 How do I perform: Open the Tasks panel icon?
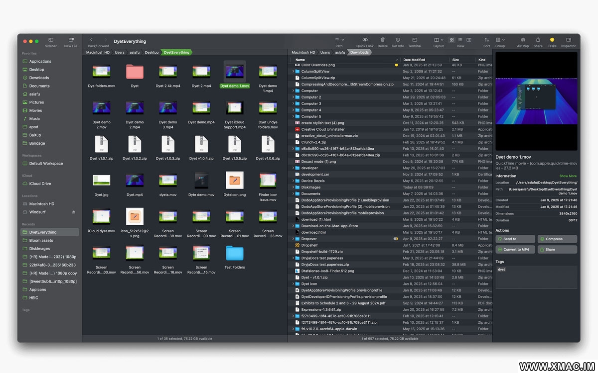click(x=552, y=40)
